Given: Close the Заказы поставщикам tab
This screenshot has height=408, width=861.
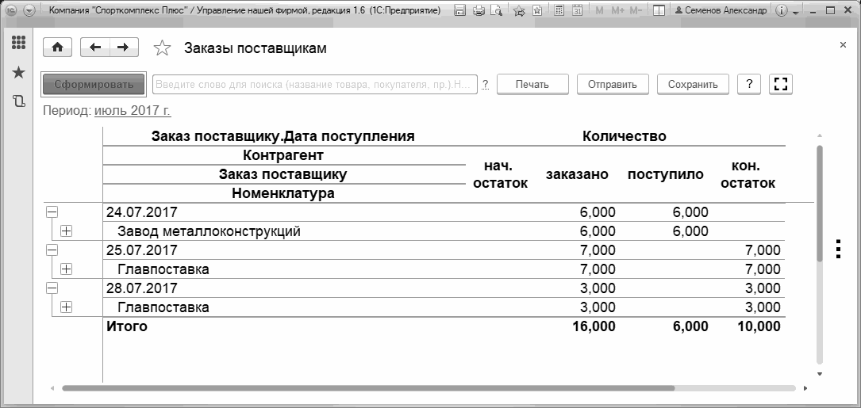Looking at the screenshot, I should [x=843, y=45].
